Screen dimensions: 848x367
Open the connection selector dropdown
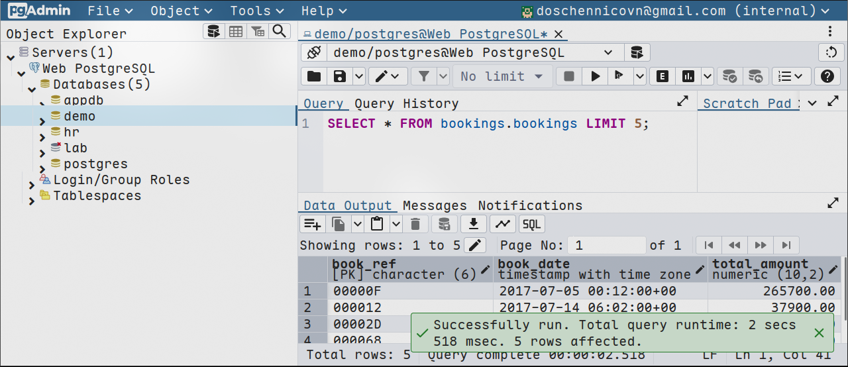pyautogui.click(x=607, y=52)
